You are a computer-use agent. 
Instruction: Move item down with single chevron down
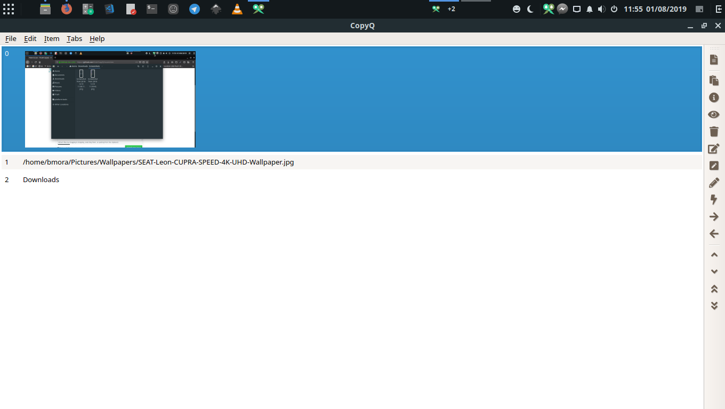click(x=714, y=272)
